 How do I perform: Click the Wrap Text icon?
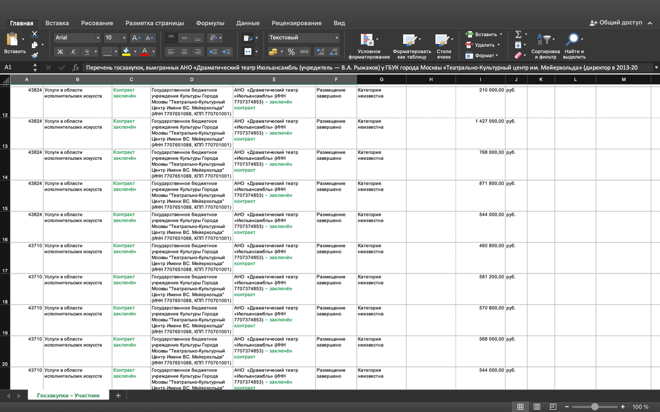[x=248, y=38]
